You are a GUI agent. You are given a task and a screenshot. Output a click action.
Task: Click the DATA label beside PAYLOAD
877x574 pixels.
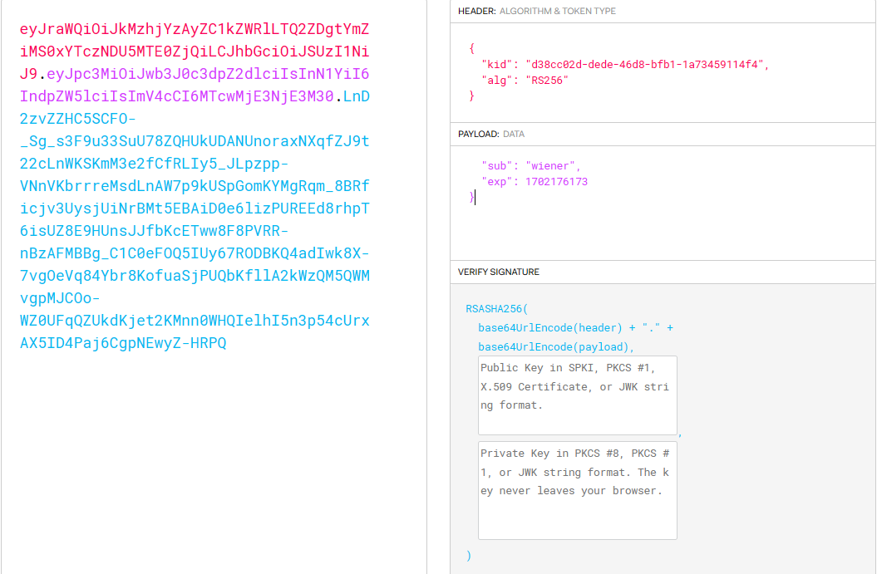click(514, 134)
